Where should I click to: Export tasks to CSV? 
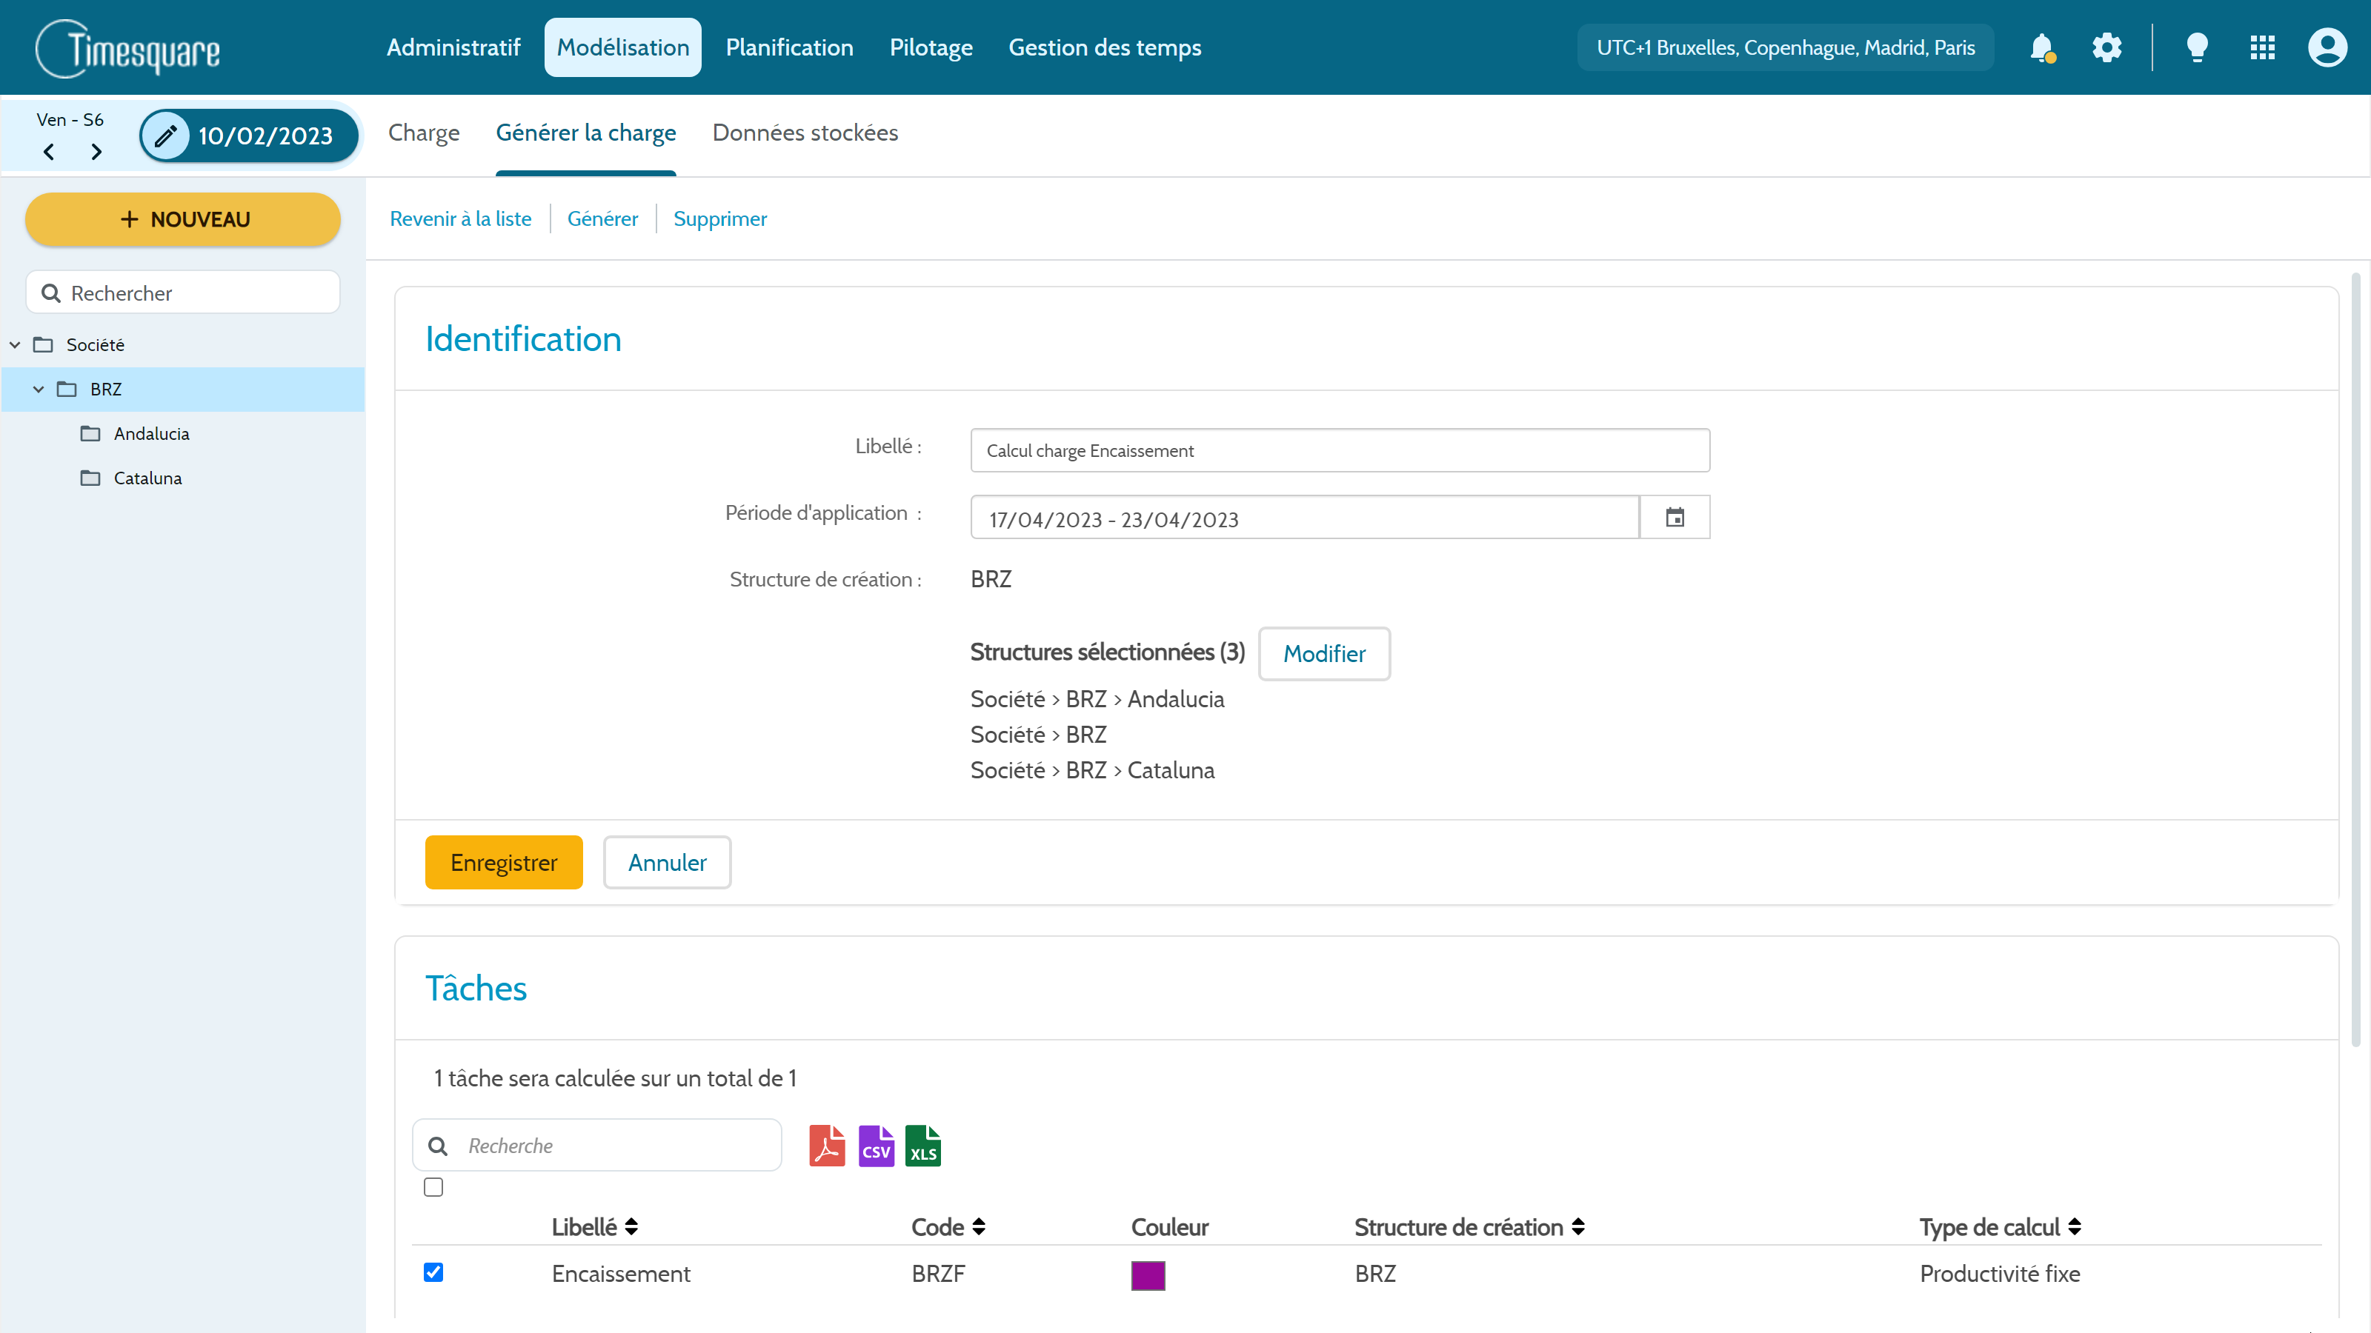point(875,1146)
